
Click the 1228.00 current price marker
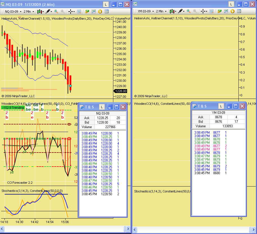(x=120, y=91)
